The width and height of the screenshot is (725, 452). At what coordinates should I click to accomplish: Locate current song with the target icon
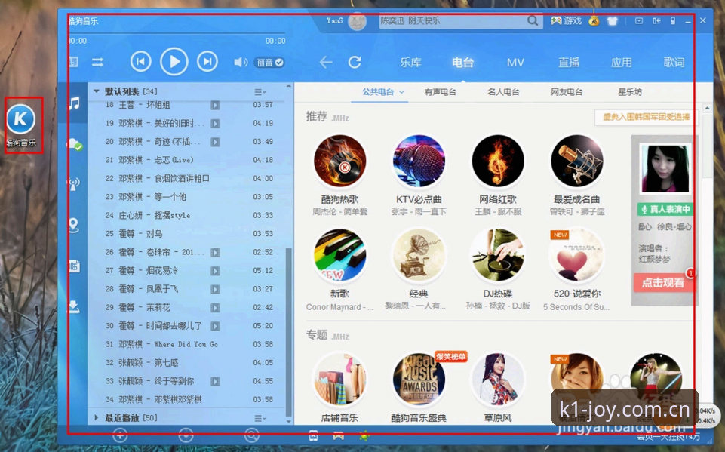click(186, 435)
